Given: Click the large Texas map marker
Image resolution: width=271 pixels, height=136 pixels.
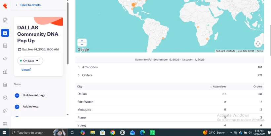Looking at the screenshot, I should (133, 5).
